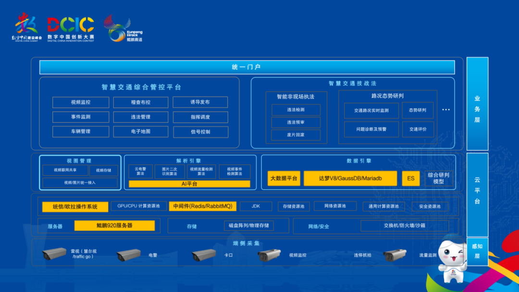The width and height of the screenshot is (519, 292).
Task: Click the 信号控制 button
Action: click(x=201, y=132)
